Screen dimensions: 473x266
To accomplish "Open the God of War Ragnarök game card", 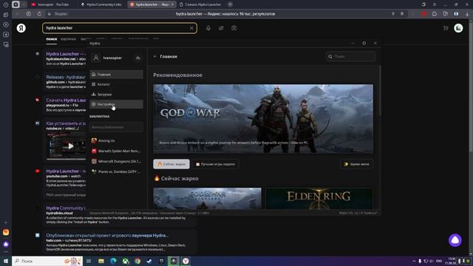I will coord(207,199).
